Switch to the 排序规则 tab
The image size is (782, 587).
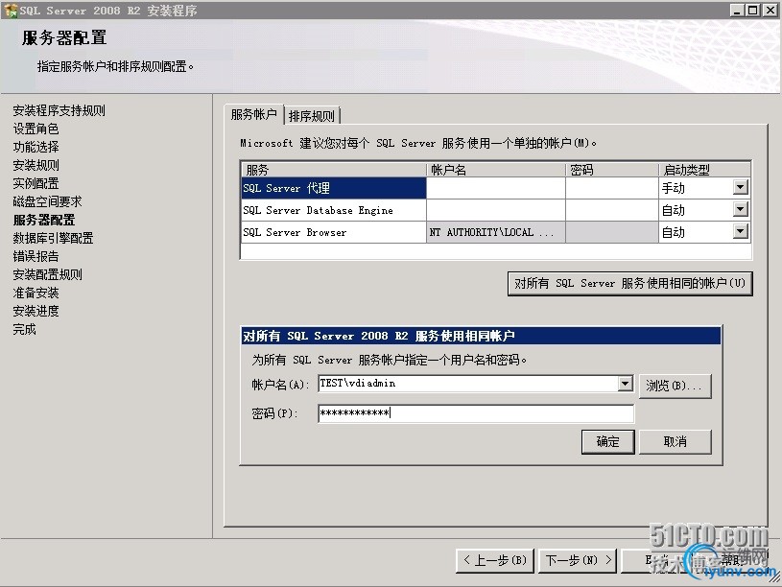312,116
